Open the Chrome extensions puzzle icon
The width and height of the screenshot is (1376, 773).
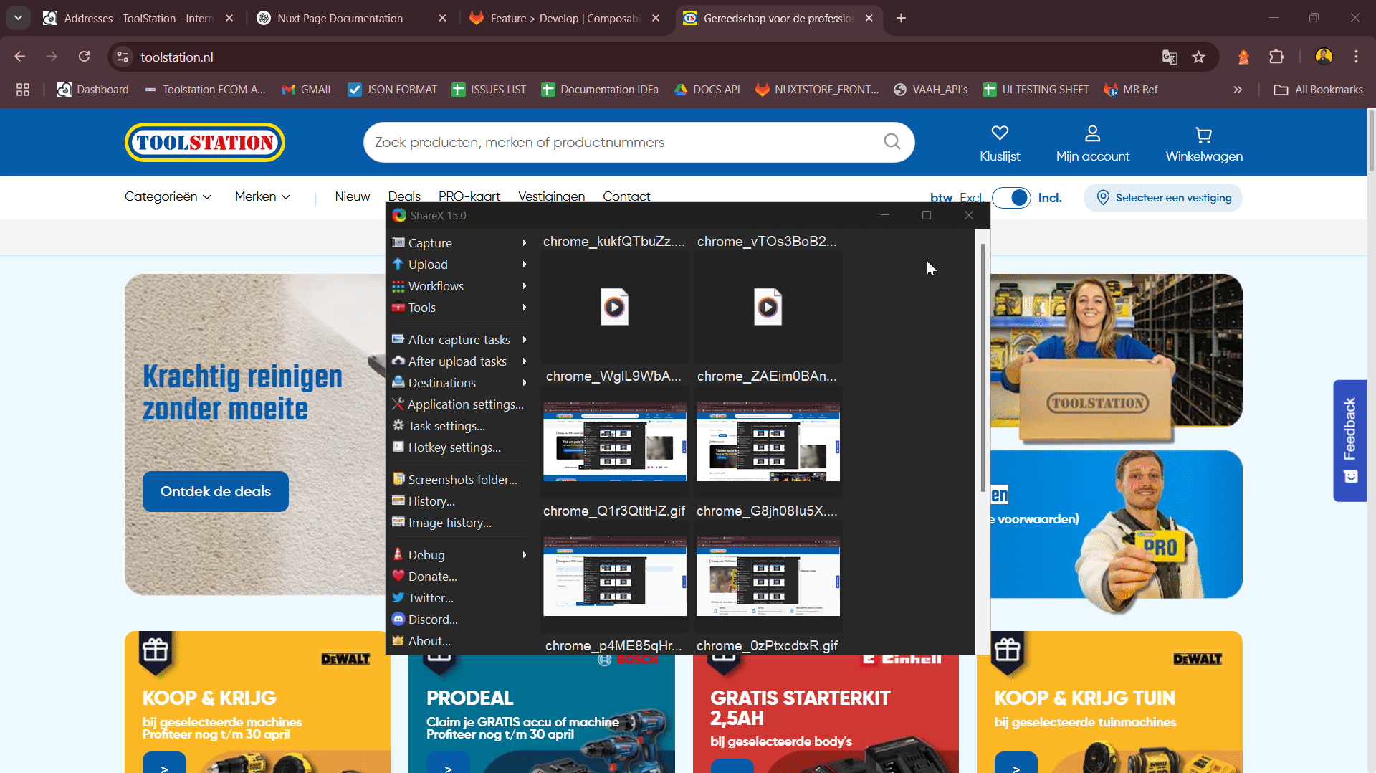tap(1276, 57)
